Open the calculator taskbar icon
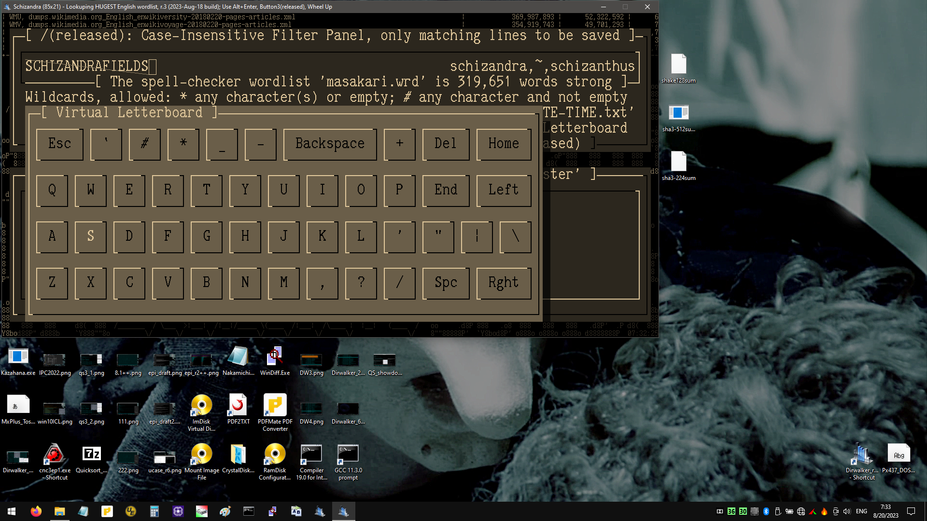 (x=154, y=511)
